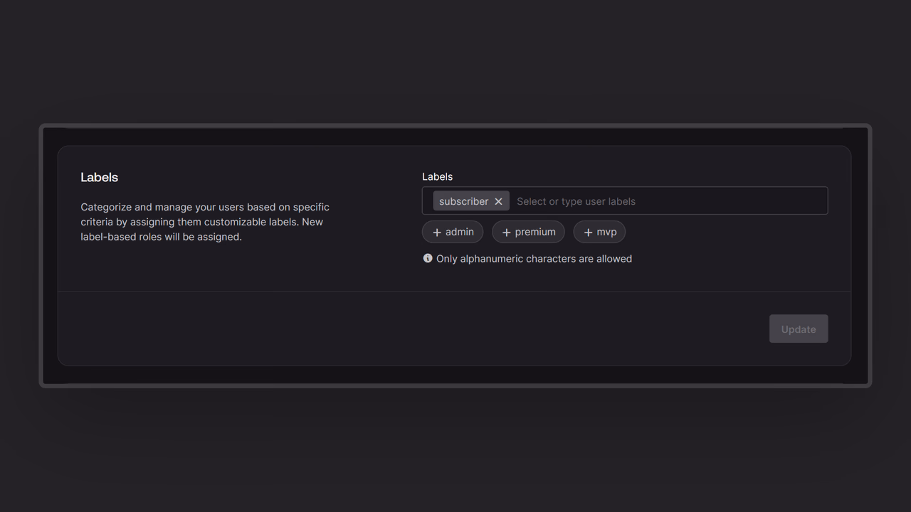
Task: Click the Labels field caption above input
Action: pos(437,176)
